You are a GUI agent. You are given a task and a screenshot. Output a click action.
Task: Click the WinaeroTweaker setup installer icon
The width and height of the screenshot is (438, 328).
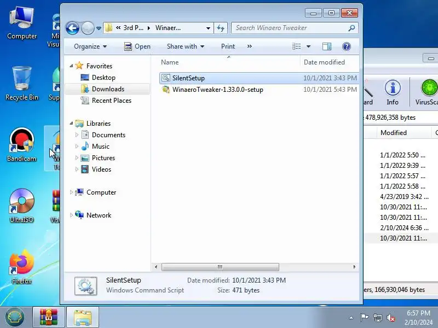[x=166, y=90]
